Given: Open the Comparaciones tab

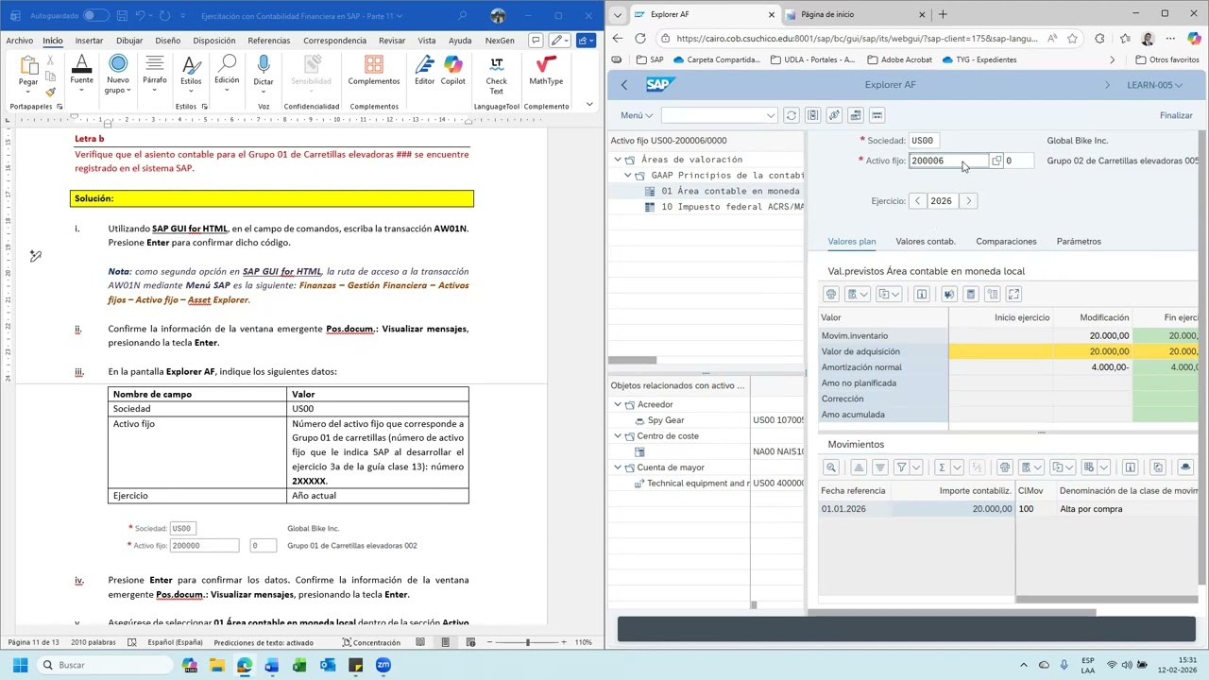Looking at the screenshot, I should [x=1006, y=242].
